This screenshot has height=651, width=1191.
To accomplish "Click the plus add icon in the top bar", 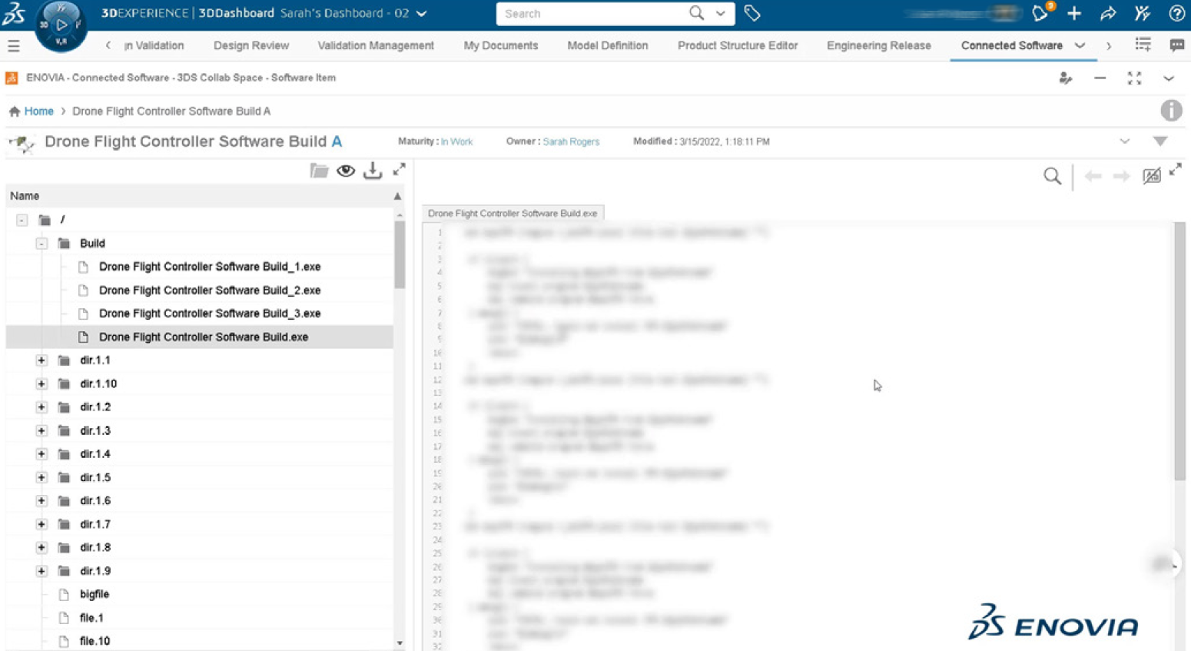I will 1074,13.
